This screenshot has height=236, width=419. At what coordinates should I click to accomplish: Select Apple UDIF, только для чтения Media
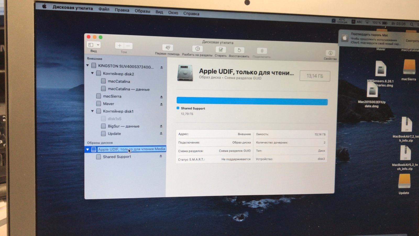pos(125,149)
